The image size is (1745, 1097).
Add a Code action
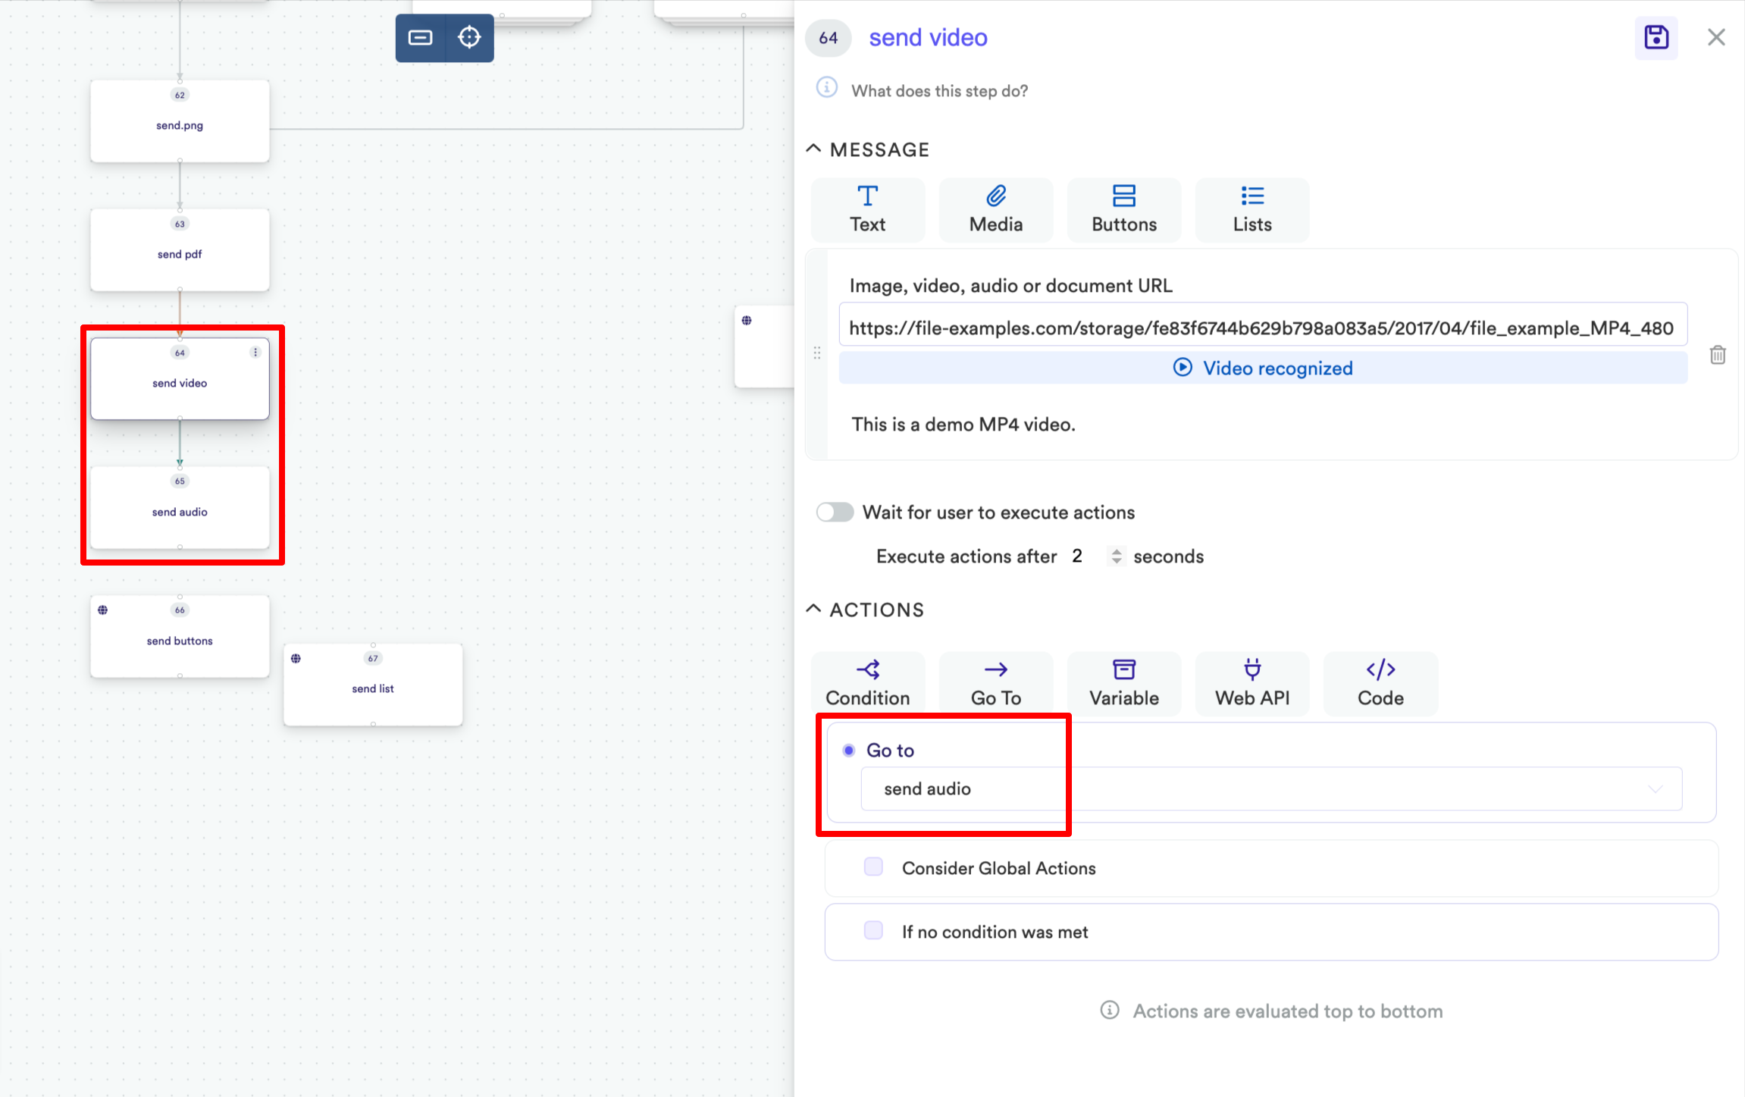pyautogui.click(x=1380, y=683)
